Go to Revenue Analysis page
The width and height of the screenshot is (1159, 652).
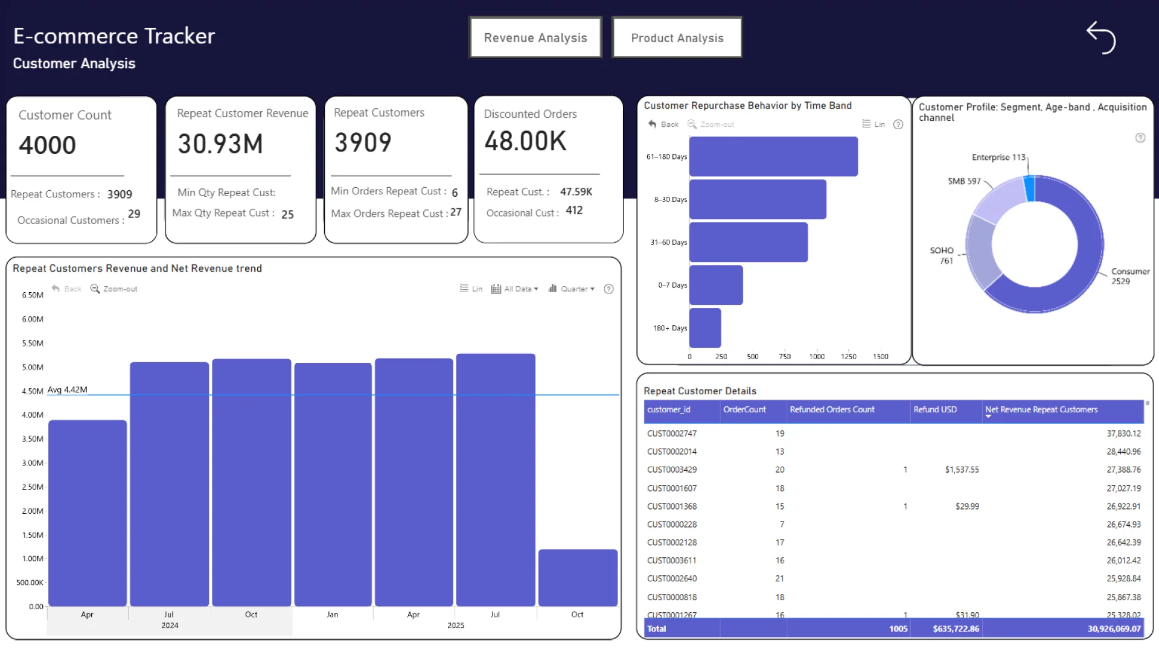[535, 37]
